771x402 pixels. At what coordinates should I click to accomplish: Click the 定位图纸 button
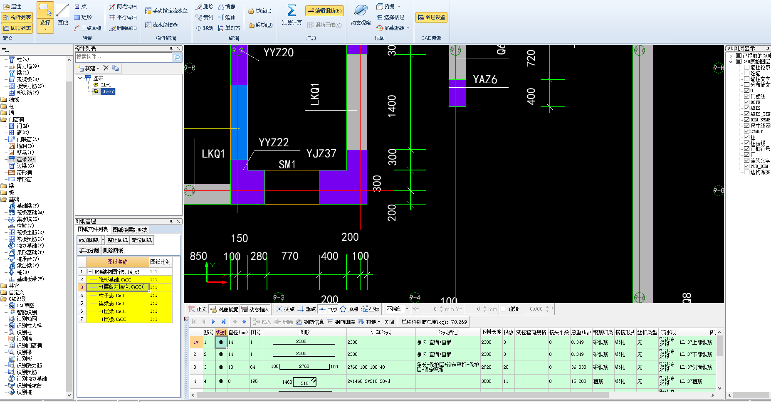click(142, 240)
